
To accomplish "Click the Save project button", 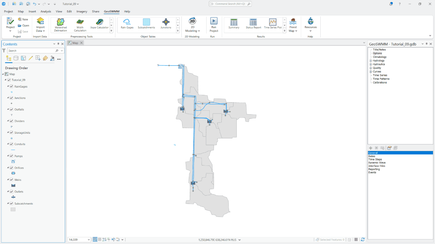I will point(23,31).
